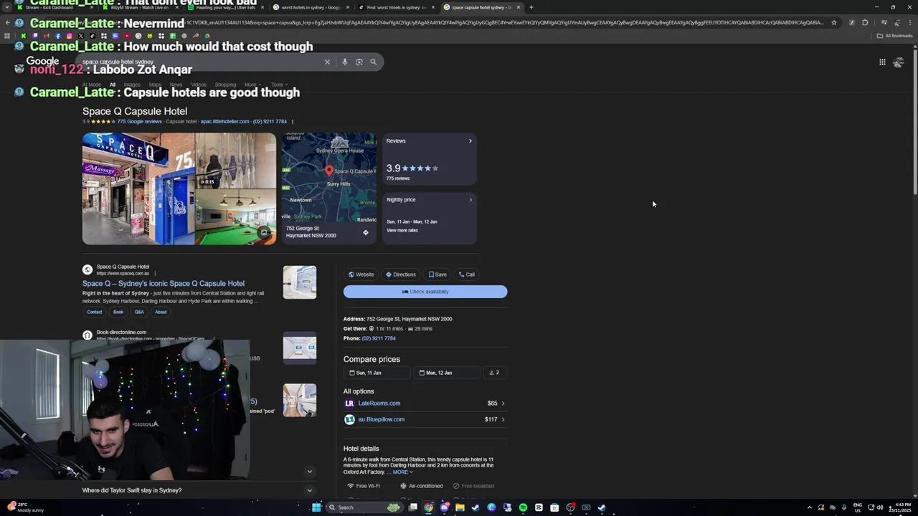Image resolution: width=918 pixels, height=516 pixels.
Task: Open the map showing Space Q Capsule Hotel
Action: (328, 177)
